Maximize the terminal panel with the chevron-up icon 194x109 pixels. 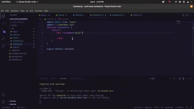click(x=187, y=79)
